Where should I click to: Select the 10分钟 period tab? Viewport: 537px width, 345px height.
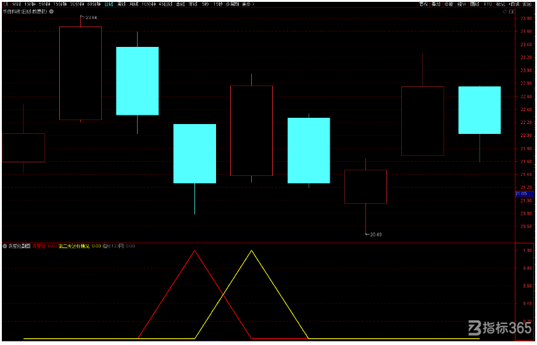coord(149,4)
